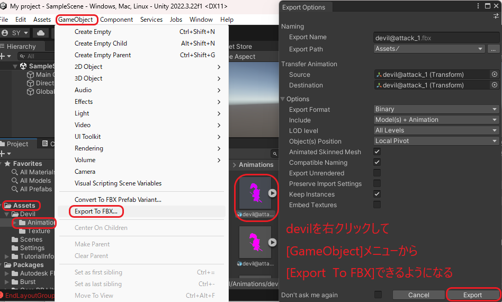Expand the Autodesk package folder arrow
Viewport: 502px width, 302px height.
pos(7,273)
